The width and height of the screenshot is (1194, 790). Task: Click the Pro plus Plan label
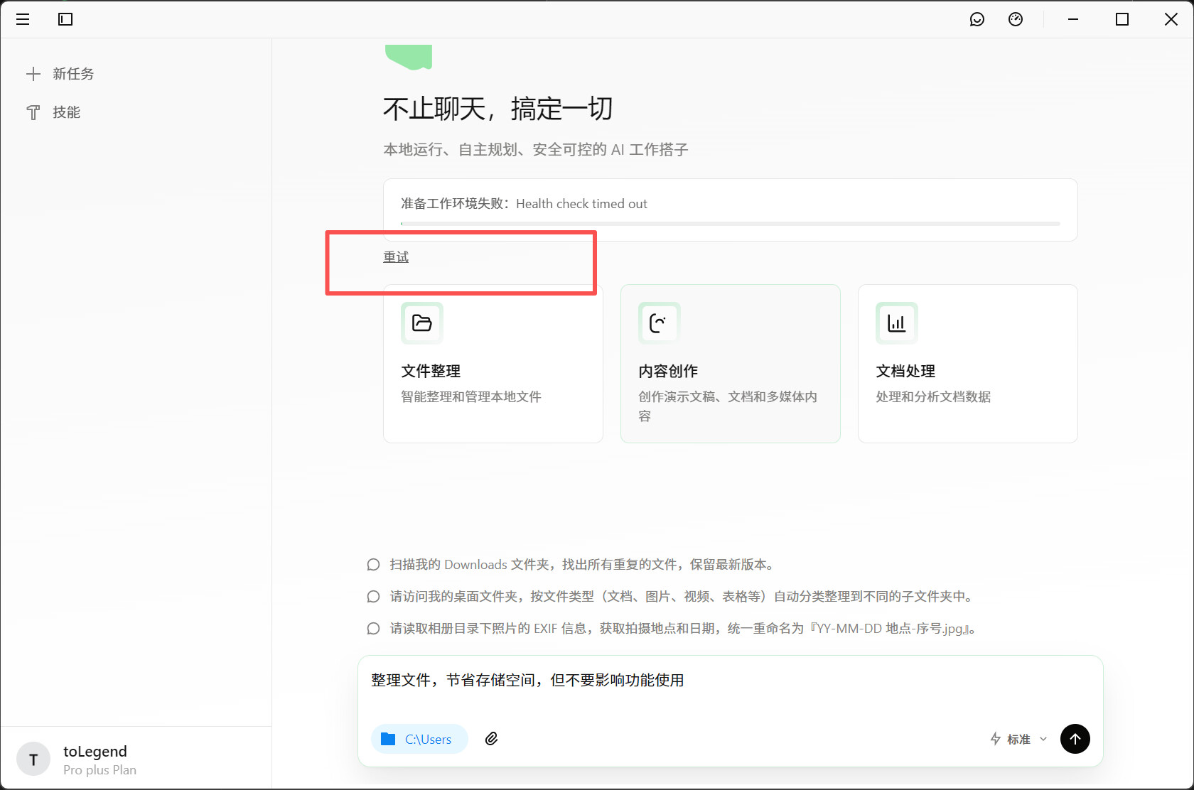pyautogui.click(x=99, y=770)
